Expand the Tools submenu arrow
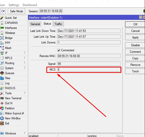Screen dimensions: 145x137 pos(25,93)
